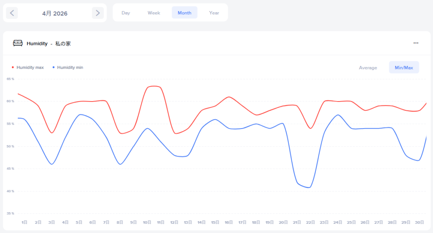Select the Day view tab
Viewport: 433px width, 233px height.
[x=126, y=13]
